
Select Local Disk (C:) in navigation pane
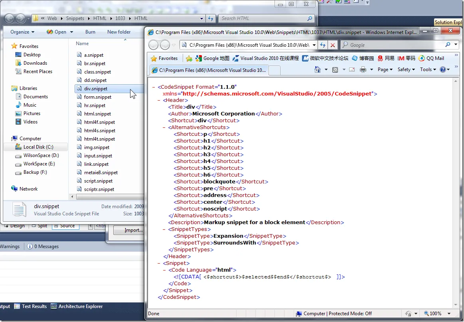pyautogui.click(x=38, y=147)
